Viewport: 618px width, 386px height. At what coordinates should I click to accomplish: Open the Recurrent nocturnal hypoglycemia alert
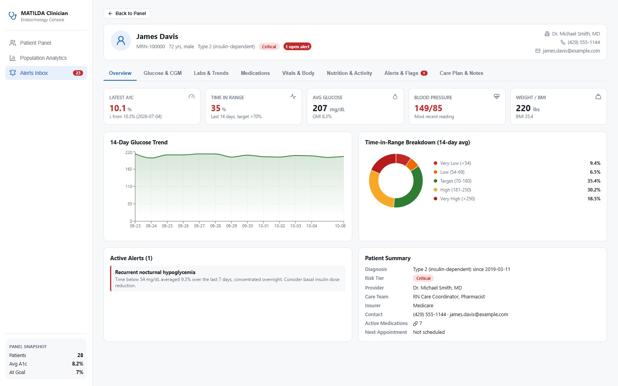point(228,279)
